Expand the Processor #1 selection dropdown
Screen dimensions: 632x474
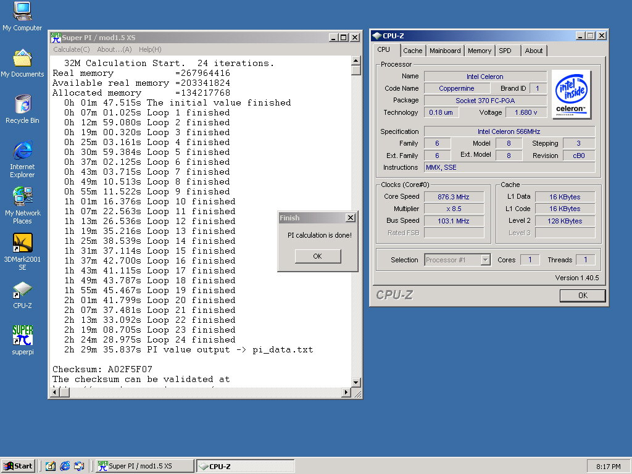click(x=486, y=260)
